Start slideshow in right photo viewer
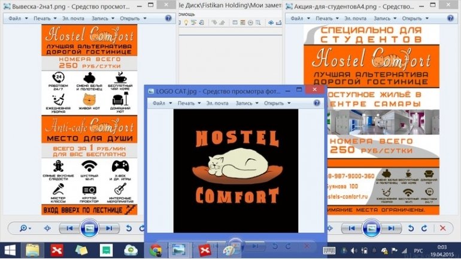Screen dimensions: 461x259 371,228
